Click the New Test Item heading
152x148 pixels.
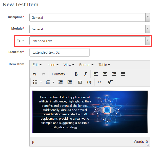click(21, 5)
